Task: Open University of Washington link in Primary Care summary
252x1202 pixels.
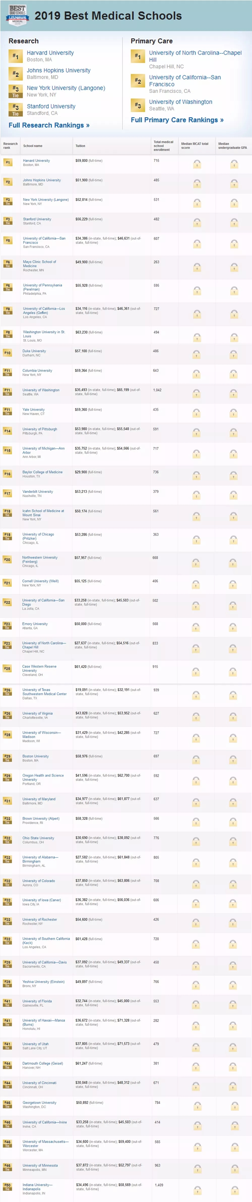Action: pos(181,102)
